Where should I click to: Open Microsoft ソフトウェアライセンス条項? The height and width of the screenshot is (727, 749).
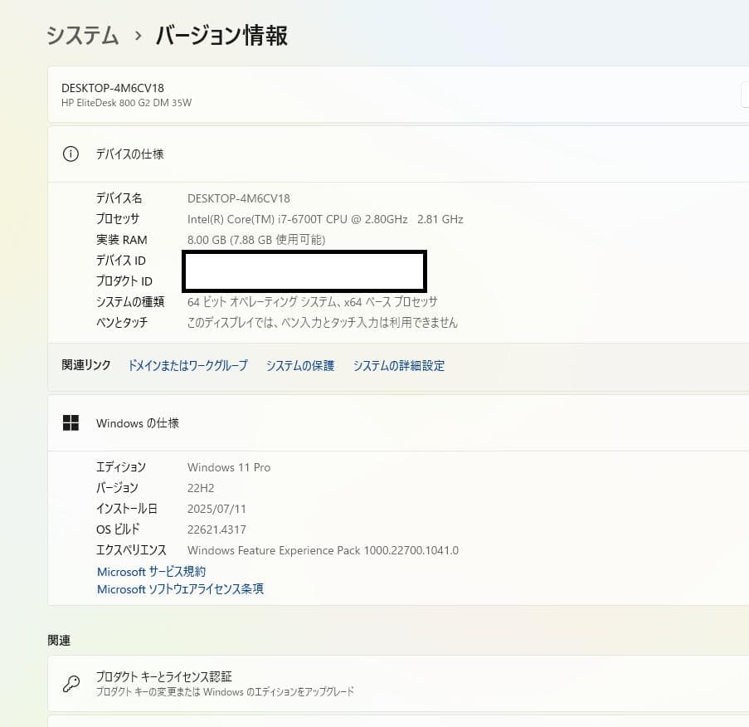coord(179,589)
